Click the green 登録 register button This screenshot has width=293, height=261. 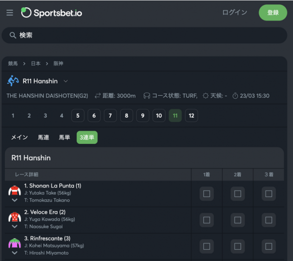273,13
